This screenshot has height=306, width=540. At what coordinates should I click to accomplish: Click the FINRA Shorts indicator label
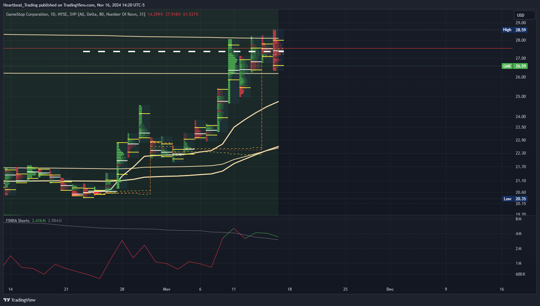18,221
